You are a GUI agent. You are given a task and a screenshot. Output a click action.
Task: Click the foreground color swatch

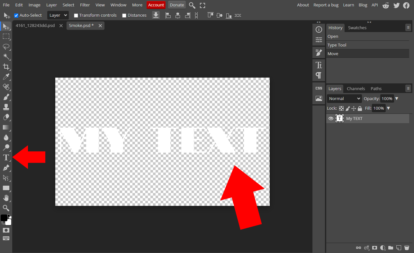(4, 217)
